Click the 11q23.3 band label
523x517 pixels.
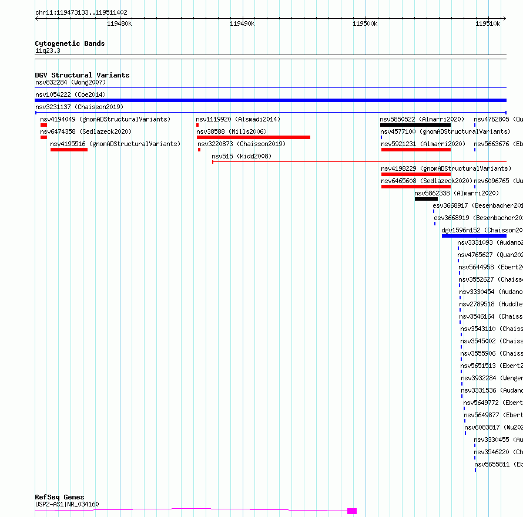click(48, 50)
